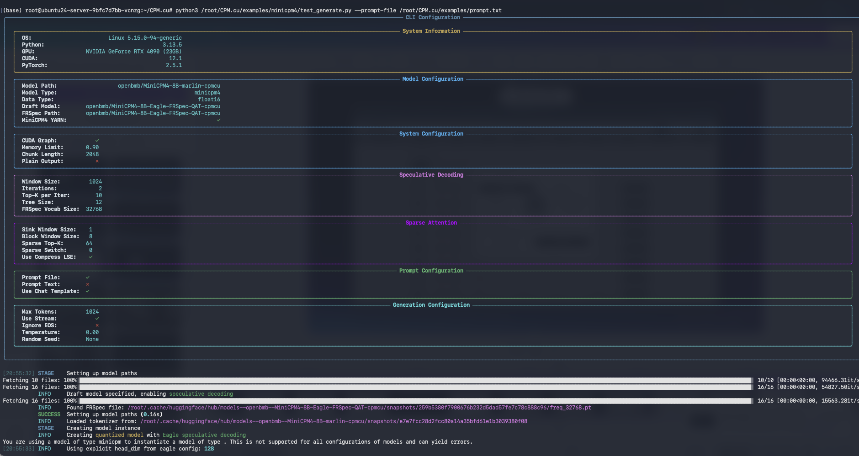Click the Use Stream checkmark
859x456 pixels.
[x=97, y=319]
